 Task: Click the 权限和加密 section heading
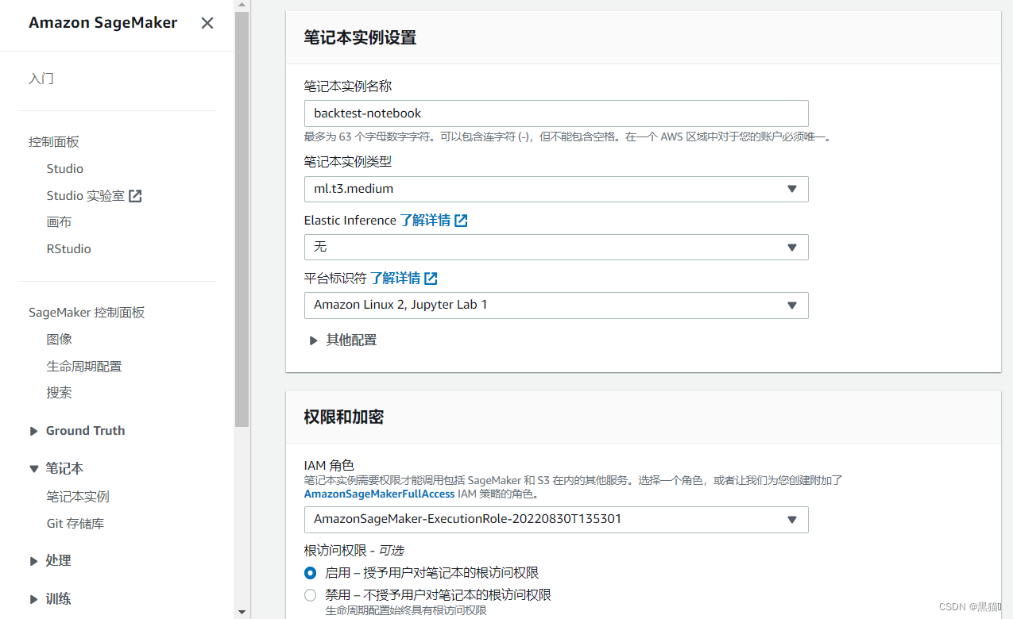pos(344,417)
